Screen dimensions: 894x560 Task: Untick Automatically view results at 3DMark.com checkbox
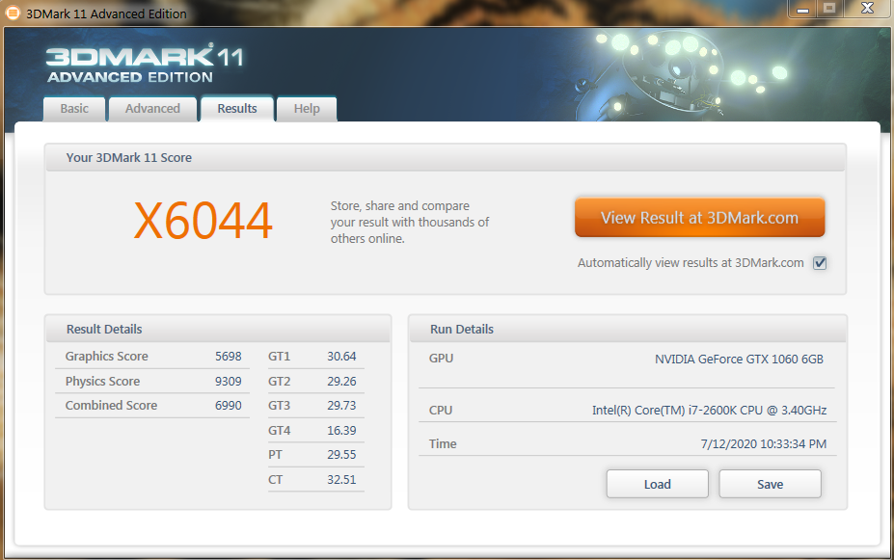tap(820, 262)
